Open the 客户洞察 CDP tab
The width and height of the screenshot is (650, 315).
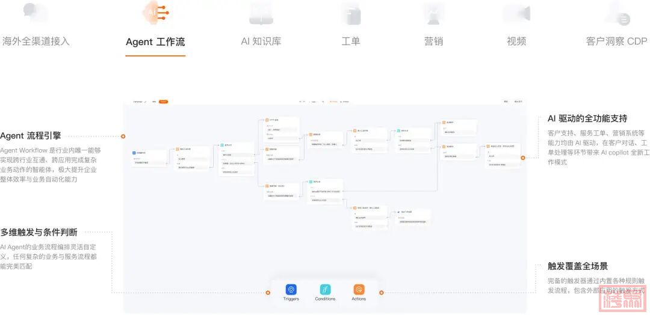coord(616,41)
